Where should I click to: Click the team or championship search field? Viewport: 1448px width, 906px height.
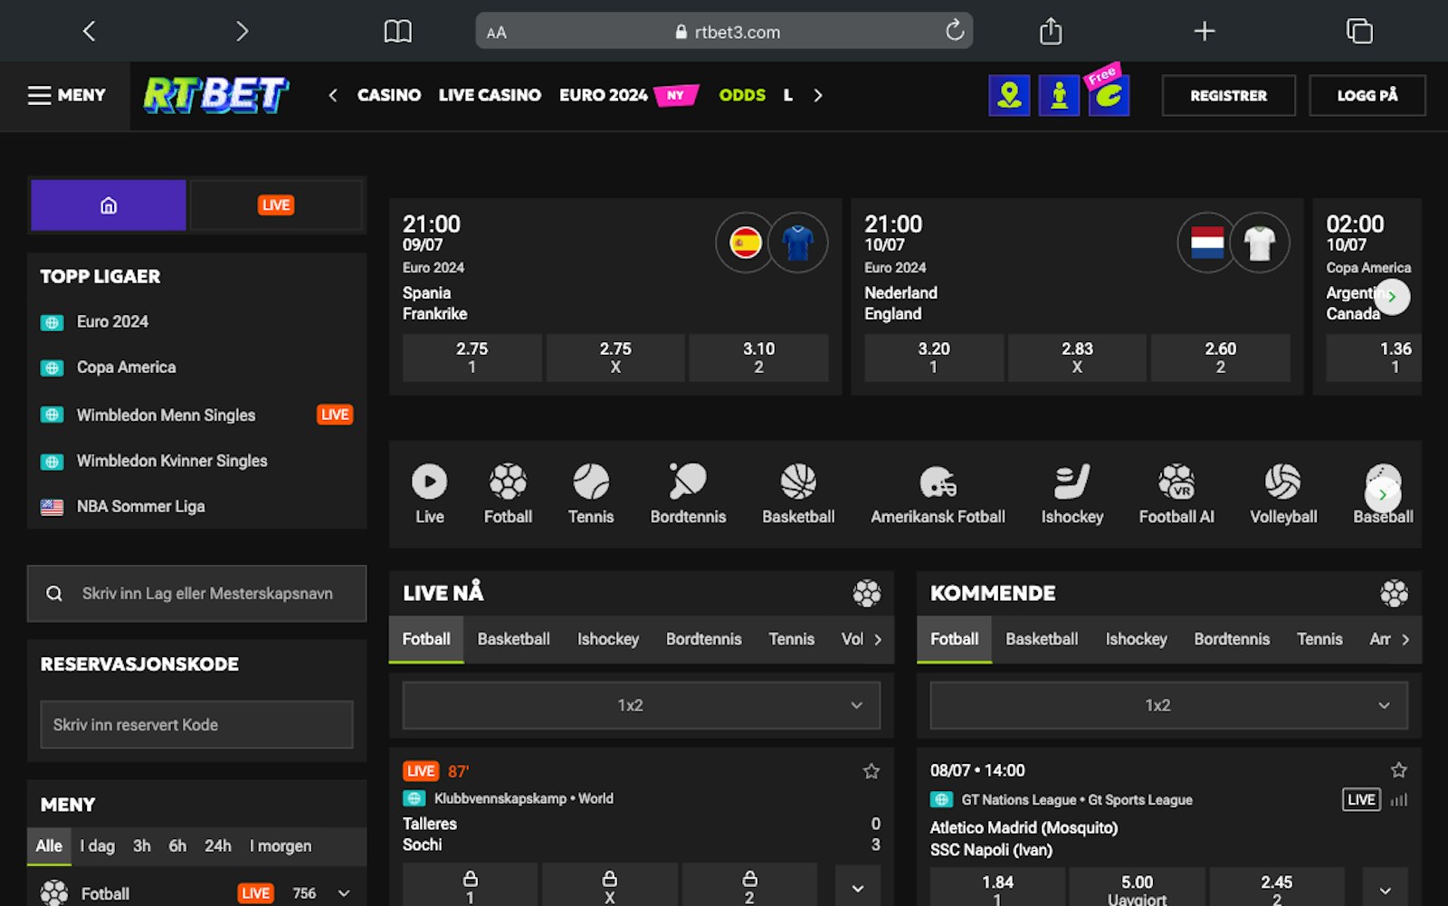coord(207,594)
